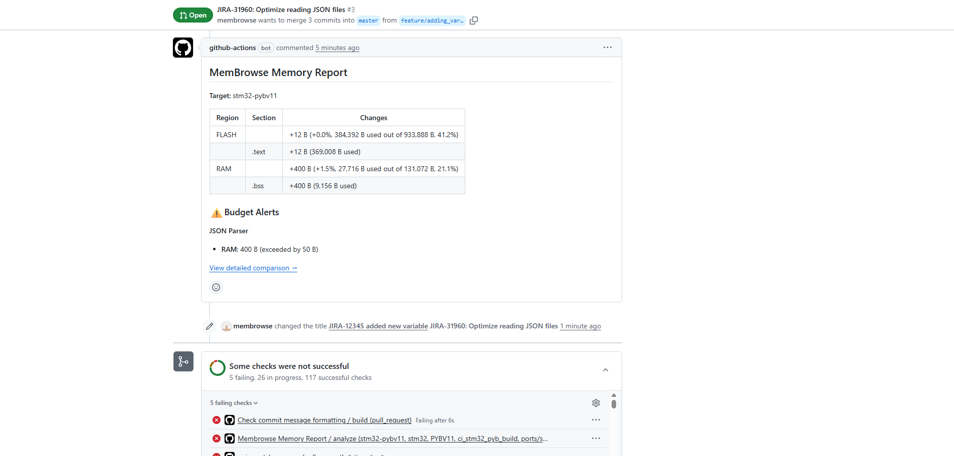The width and height of the screenshot is (954, 456).
Task: Open options for Membrowse Memory Report check
Action: 596,438
